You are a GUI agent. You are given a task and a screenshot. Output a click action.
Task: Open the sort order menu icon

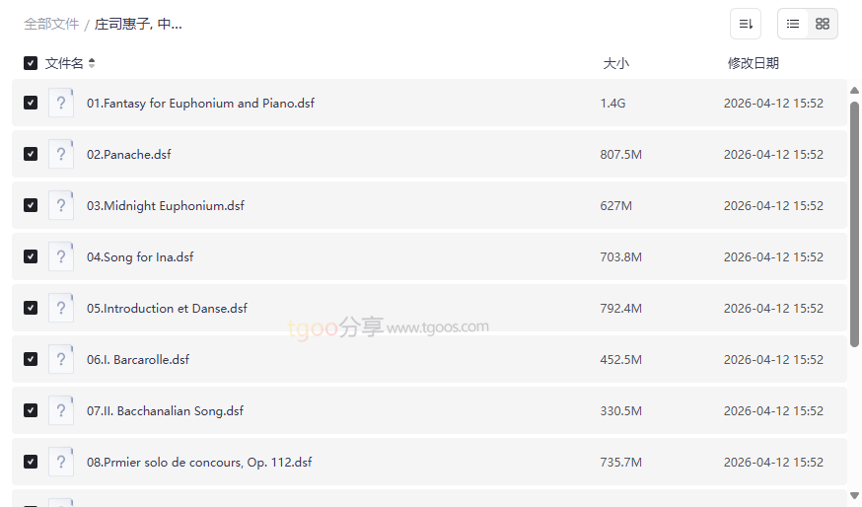pyautogui.click(x=746, y=24)
